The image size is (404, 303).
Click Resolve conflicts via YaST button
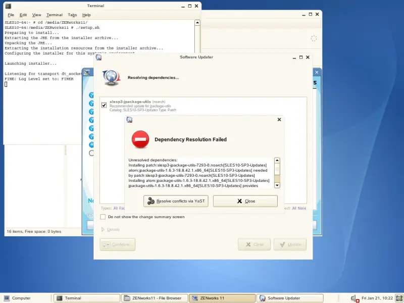pyautogui.click(x=176, y=201)
